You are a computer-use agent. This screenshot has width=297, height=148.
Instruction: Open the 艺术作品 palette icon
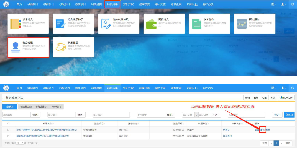pyautogui.click(x=61, y=47)
